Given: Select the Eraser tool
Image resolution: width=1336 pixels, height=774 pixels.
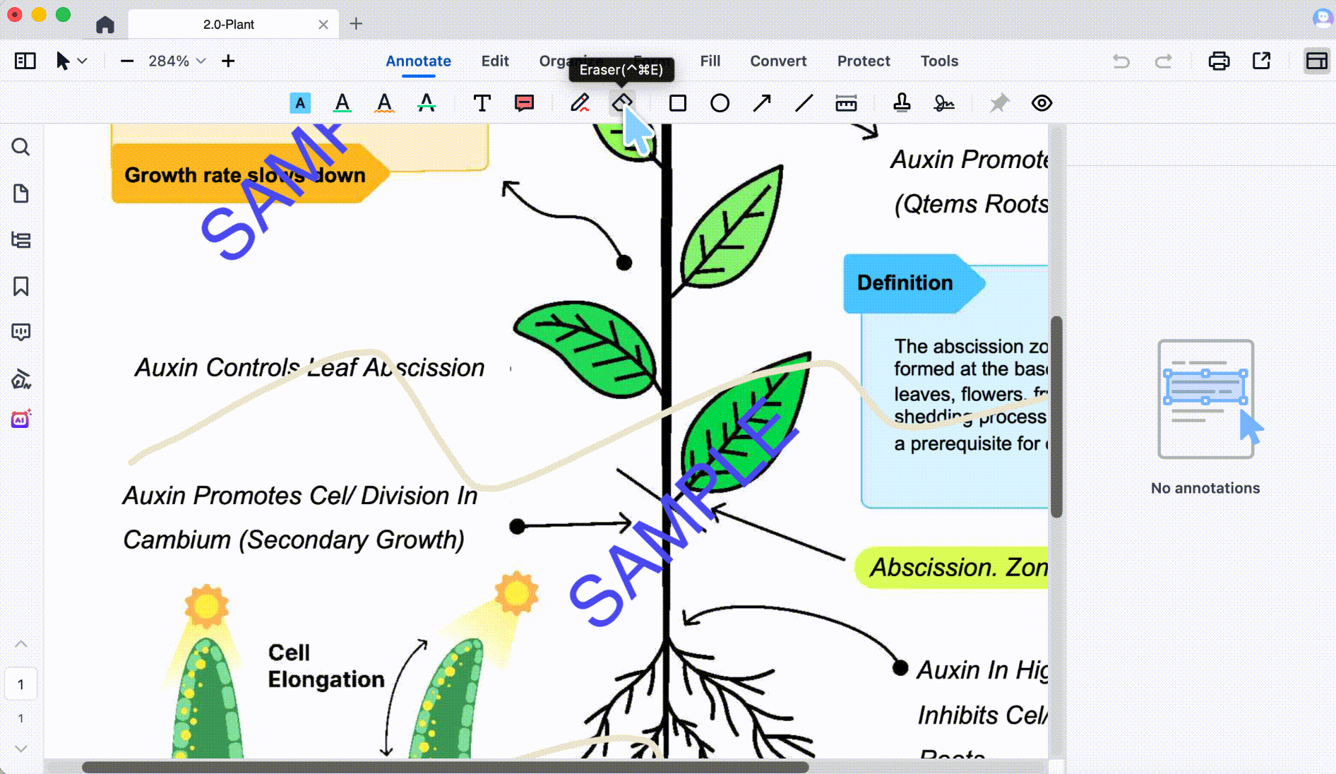Looking at the screenshot, I should (x=622, y=103).
